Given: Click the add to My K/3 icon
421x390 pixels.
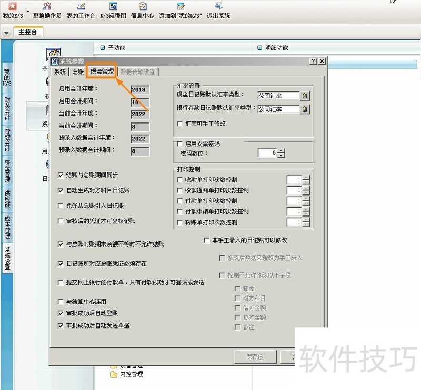Looking at the screenshot, I should click(x=181, y=6).
